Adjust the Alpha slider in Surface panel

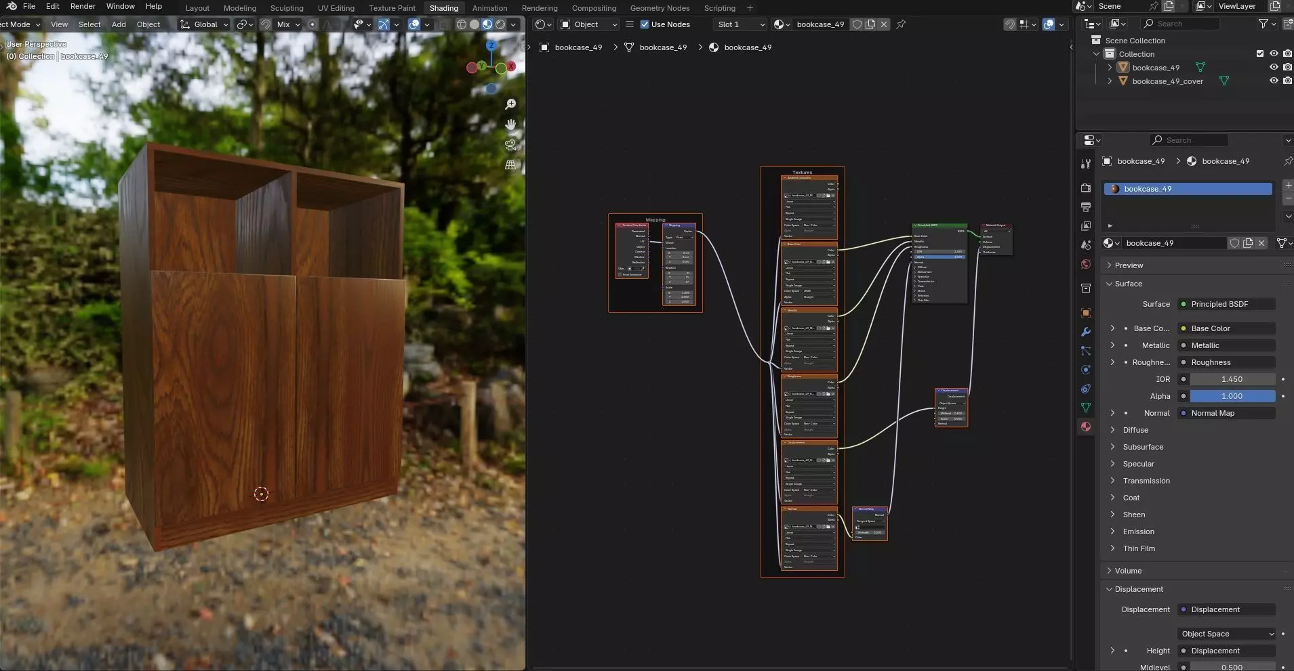1232,396
